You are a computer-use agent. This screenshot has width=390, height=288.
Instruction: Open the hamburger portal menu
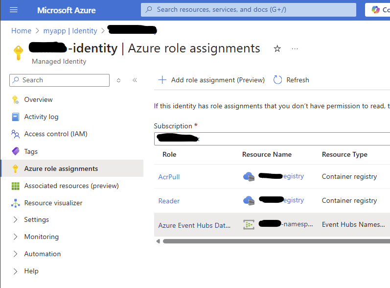13,10
